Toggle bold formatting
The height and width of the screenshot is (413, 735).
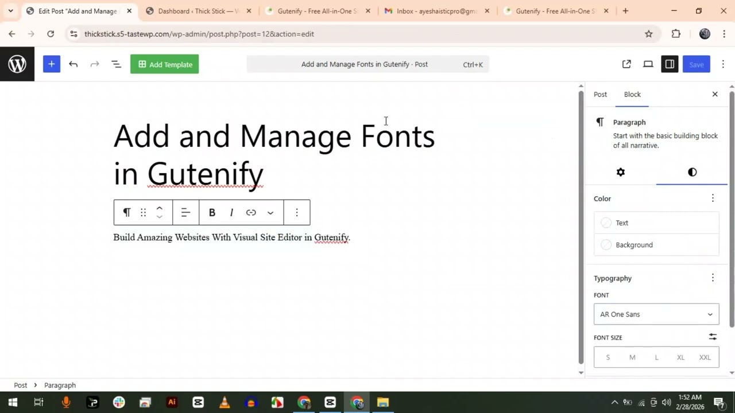point(212,212)
